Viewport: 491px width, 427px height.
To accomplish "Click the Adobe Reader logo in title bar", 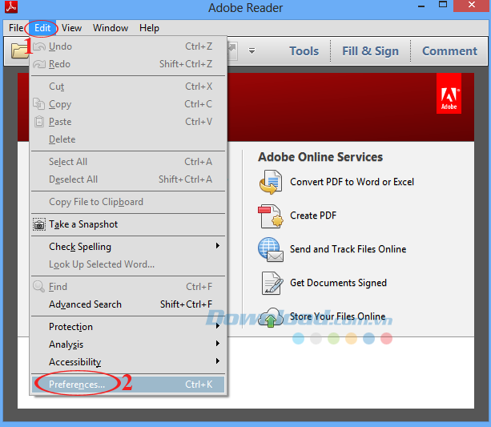I will click(11, 7).
